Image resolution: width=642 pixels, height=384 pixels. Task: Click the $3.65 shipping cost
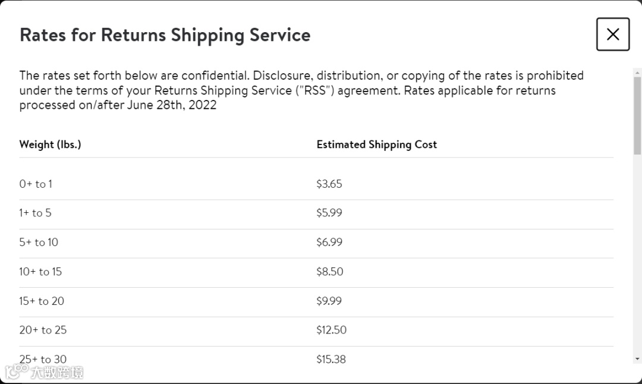(329, 184)
